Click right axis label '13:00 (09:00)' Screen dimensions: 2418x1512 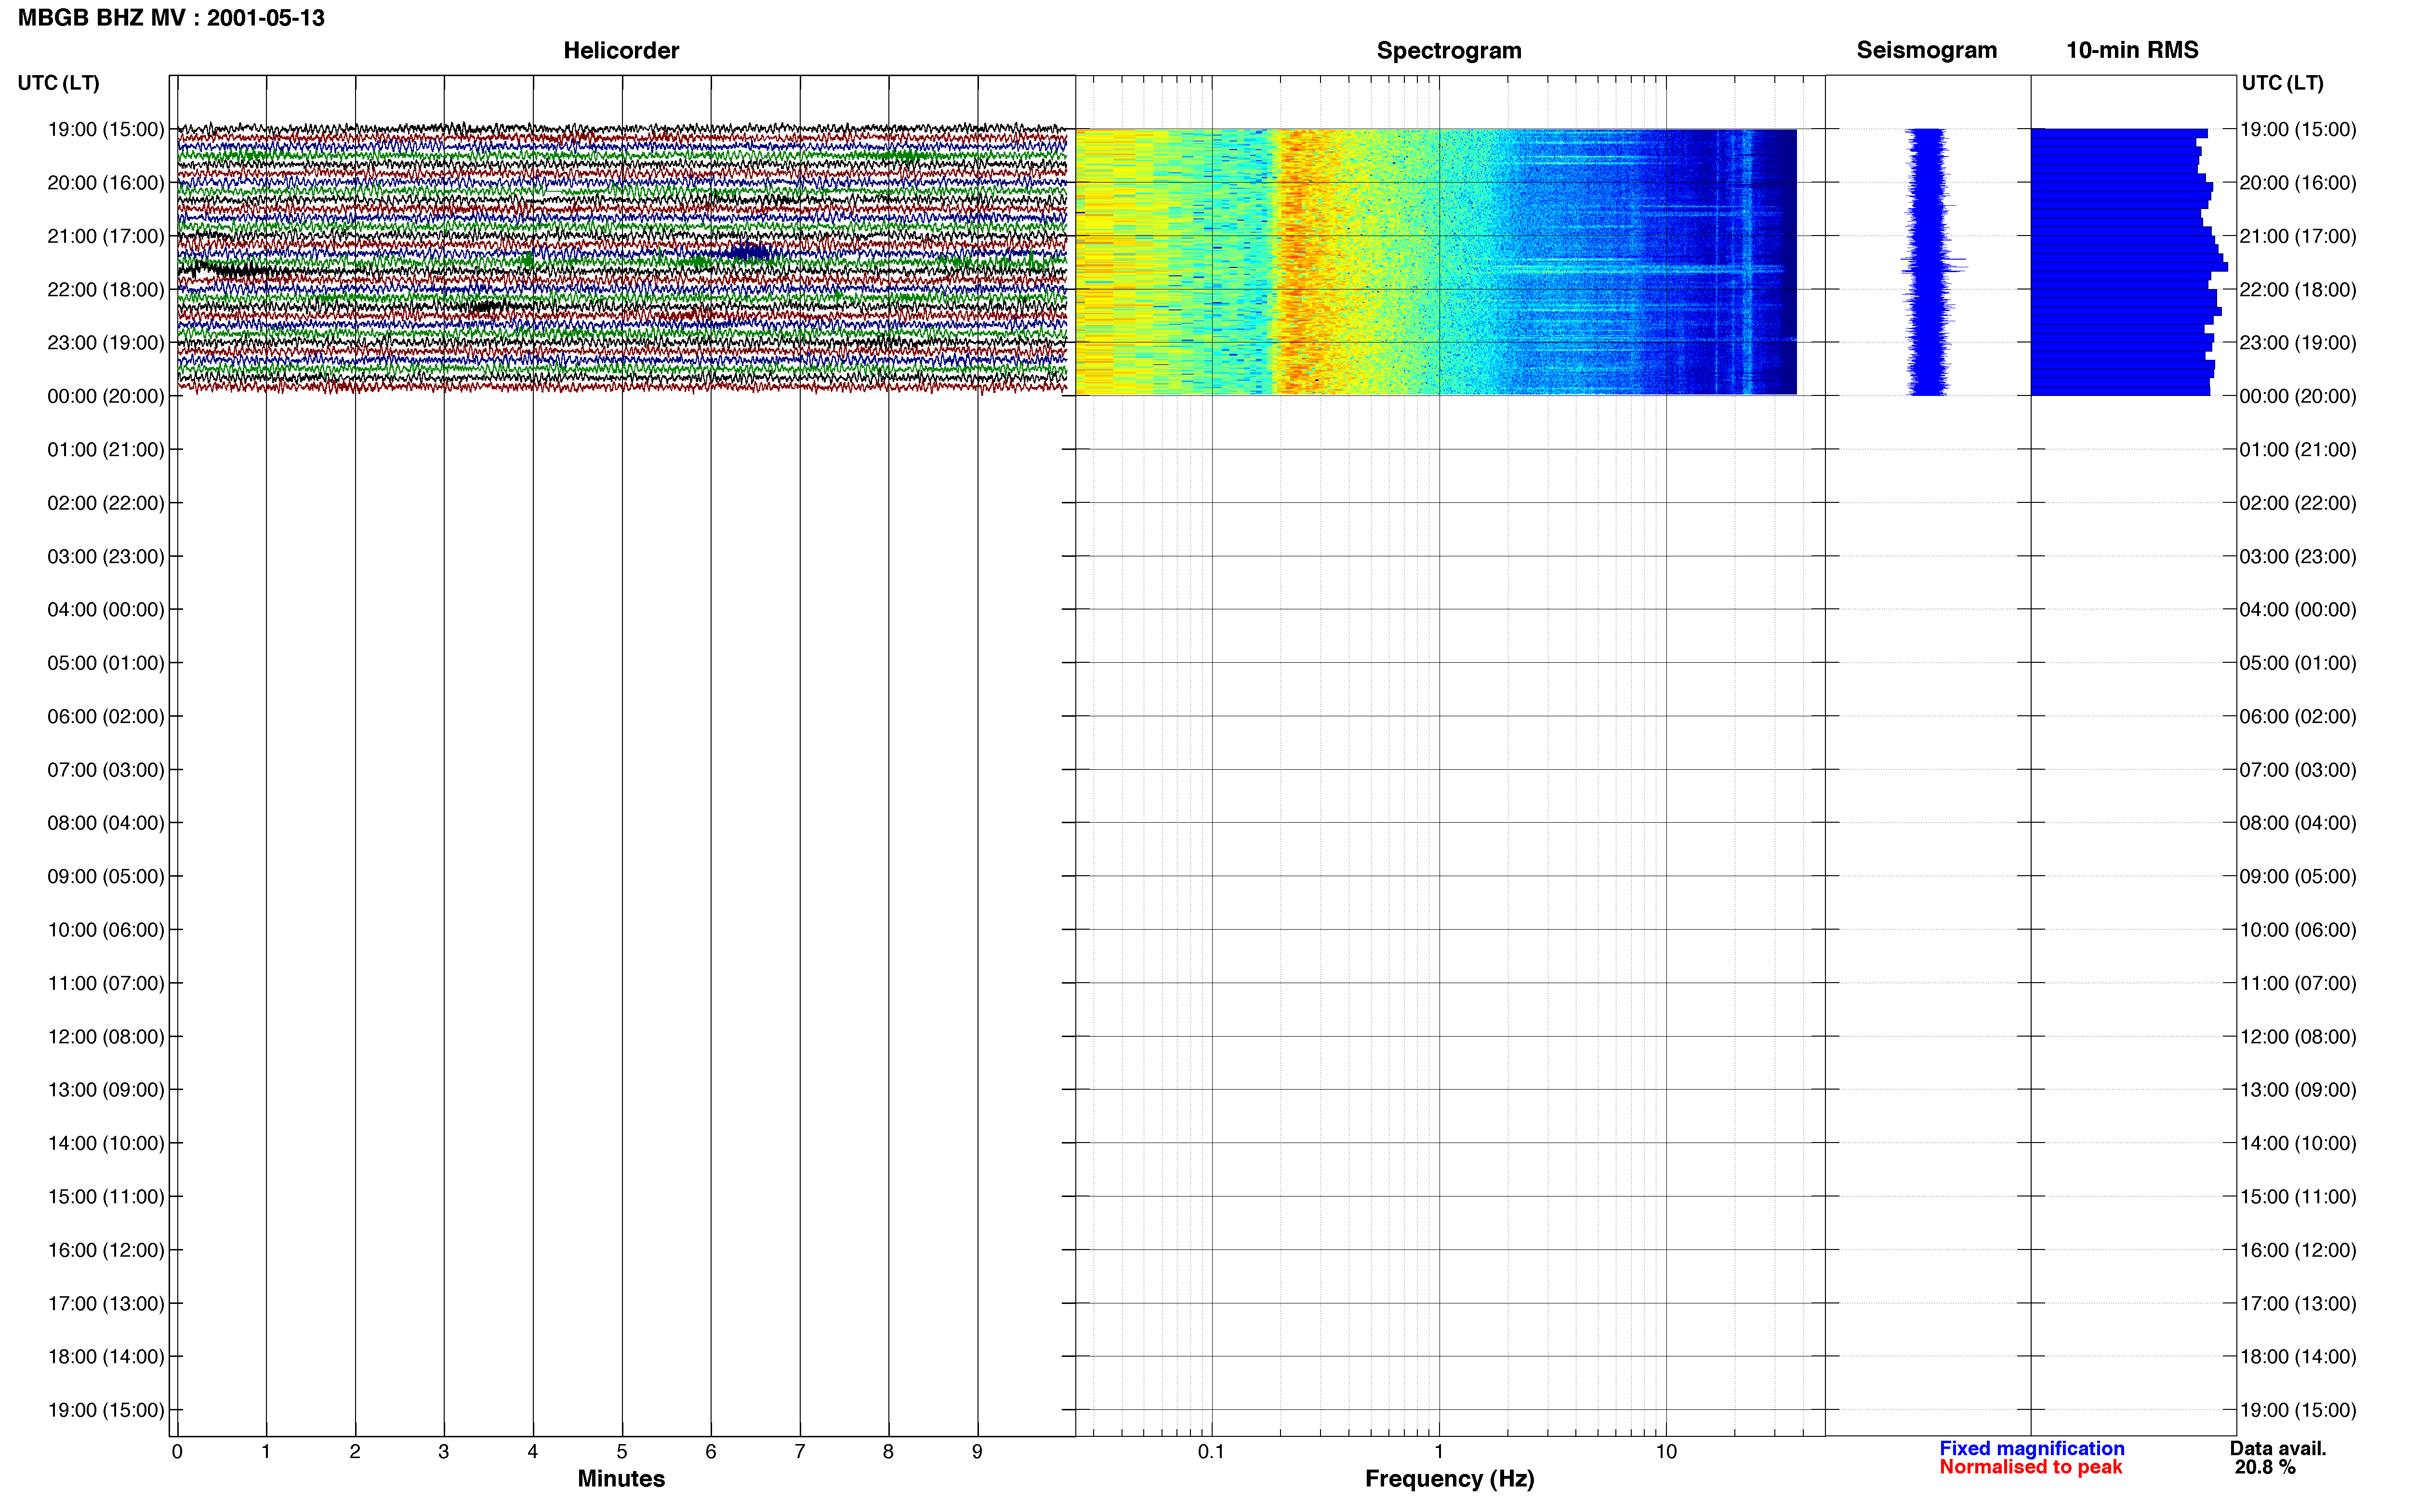2298,1090
